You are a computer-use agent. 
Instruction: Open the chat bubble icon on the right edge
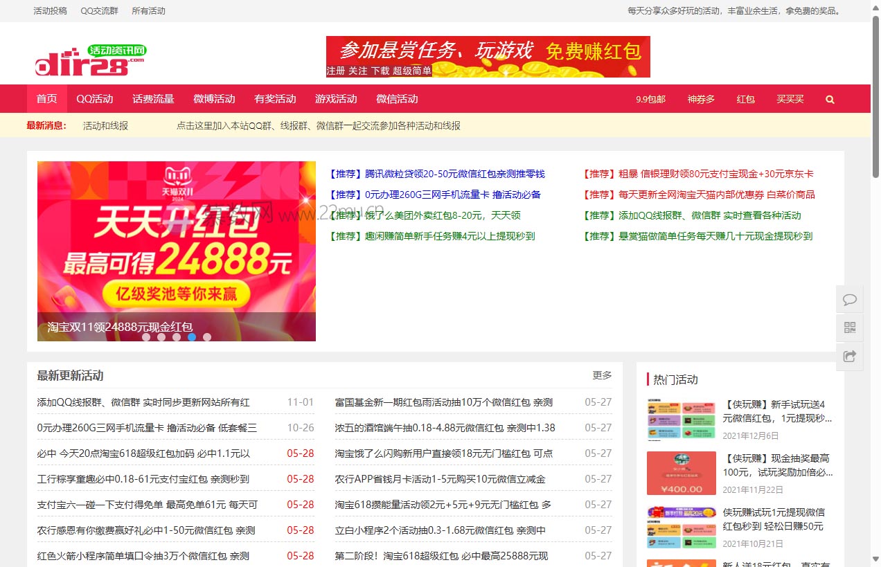(x=849, y=299)
